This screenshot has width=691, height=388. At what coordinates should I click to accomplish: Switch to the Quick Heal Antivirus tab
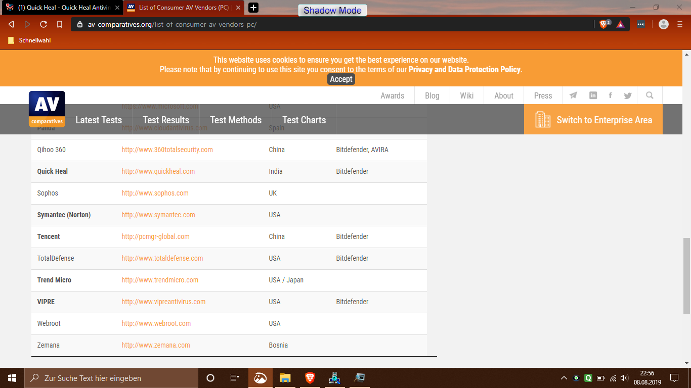pyautogui.click(x=62, y=8)
